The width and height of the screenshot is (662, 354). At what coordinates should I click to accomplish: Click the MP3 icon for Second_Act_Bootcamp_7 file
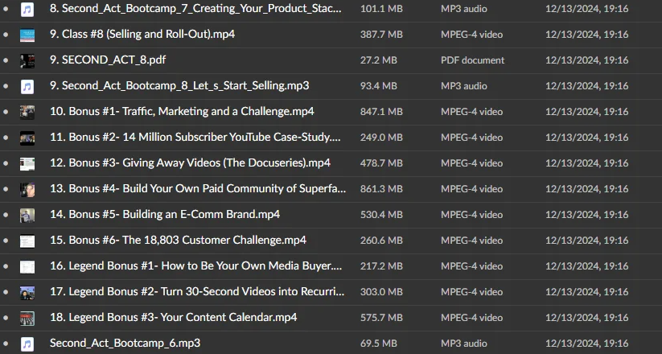(x=27, y=9)
